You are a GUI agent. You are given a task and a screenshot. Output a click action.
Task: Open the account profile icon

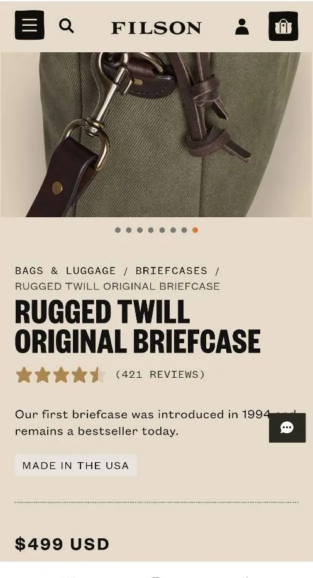(x=241, y=27)
